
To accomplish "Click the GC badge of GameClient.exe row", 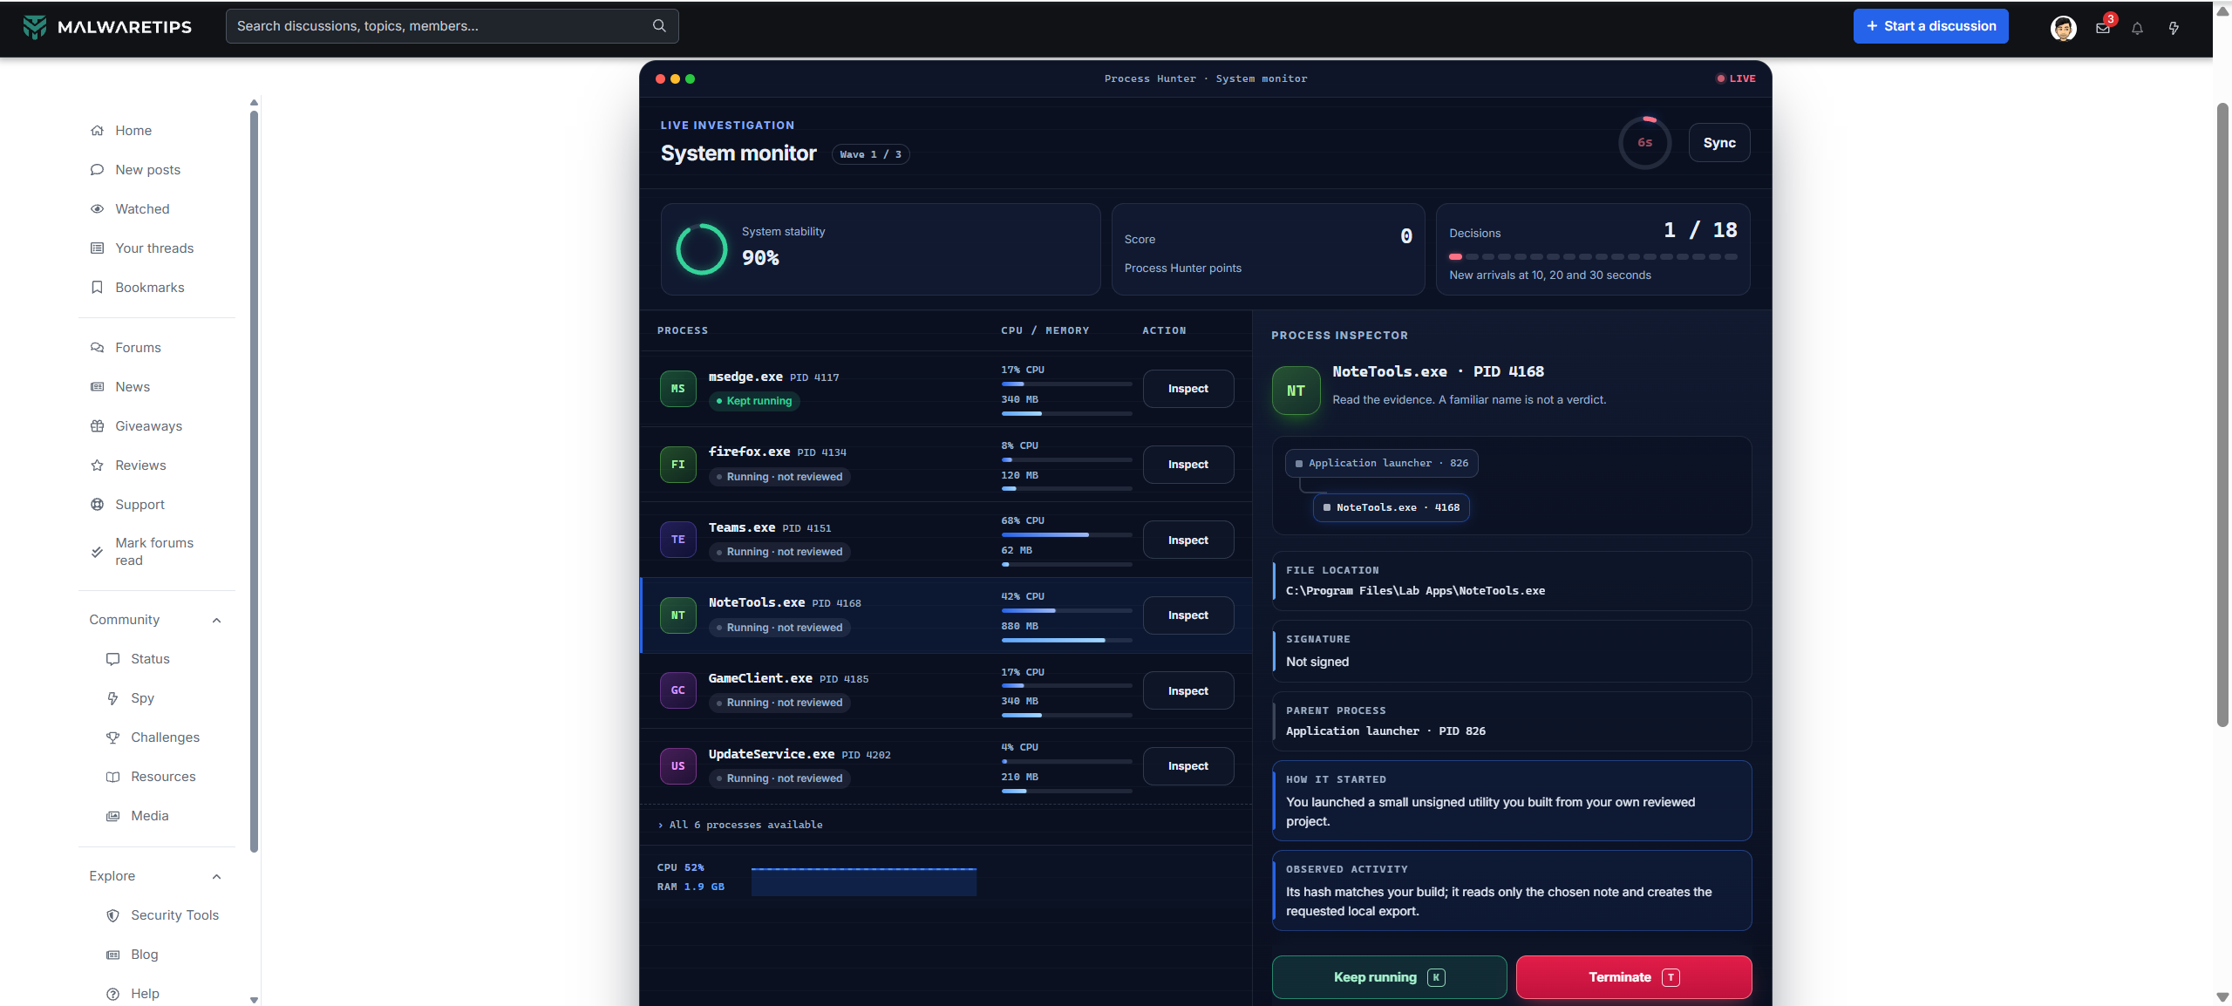I will point(677,690).
